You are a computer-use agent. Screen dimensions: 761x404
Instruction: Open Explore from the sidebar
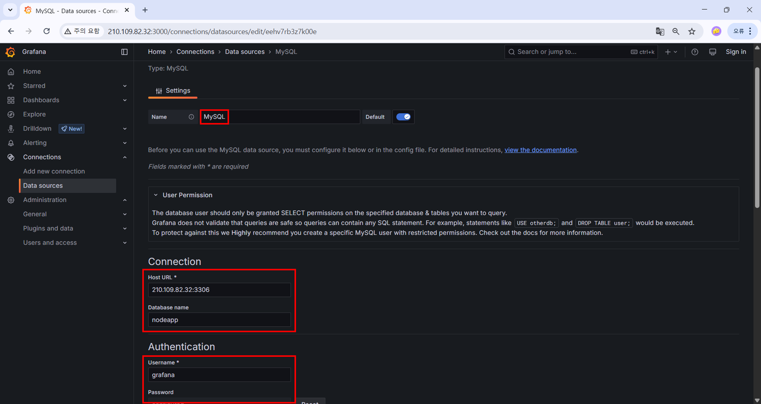[x=34, y=114]
